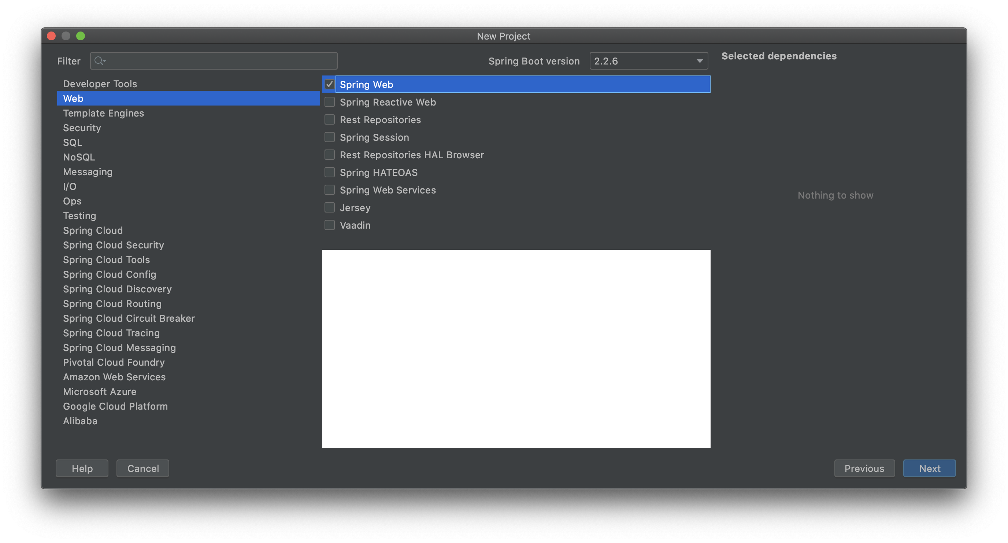Choose the Security category

click(x=82, y=128)
